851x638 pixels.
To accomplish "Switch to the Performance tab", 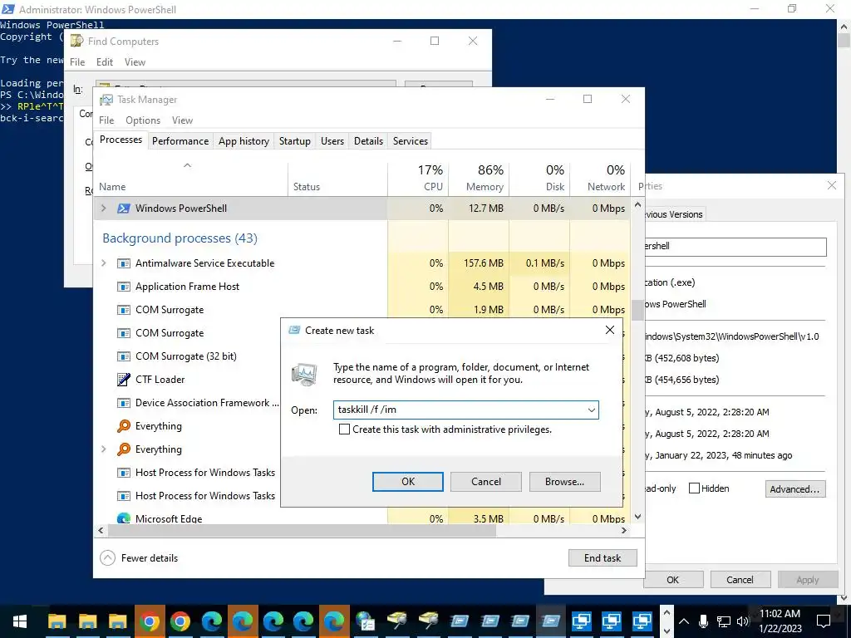I will point(180,141).
